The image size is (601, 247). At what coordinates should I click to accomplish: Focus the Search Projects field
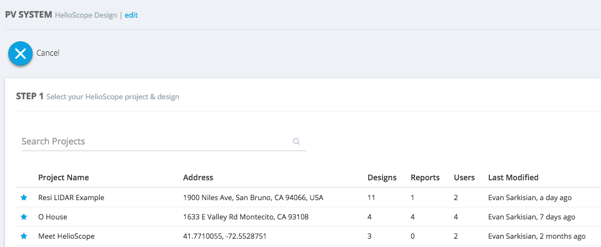pos(164,141)
